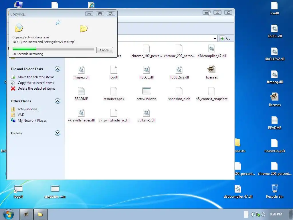Click the 8:28 PM clock
Image resolution: width=293 pixels, height=220 pixels.
(x=276, y=214)
